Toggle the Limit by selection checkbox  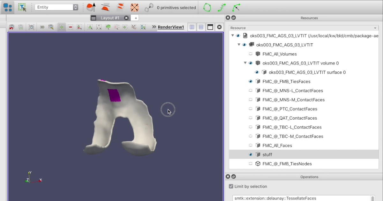(231, 186)
